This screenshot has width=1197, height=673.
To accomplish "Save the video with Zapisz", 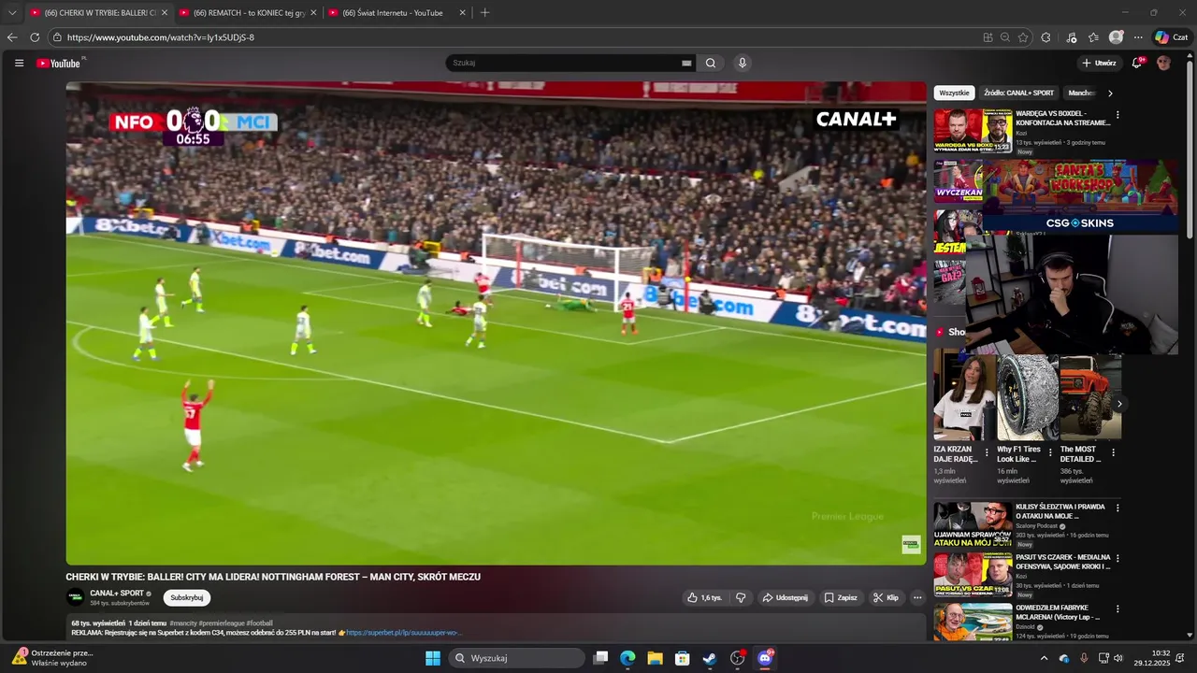I will point(840,598).
